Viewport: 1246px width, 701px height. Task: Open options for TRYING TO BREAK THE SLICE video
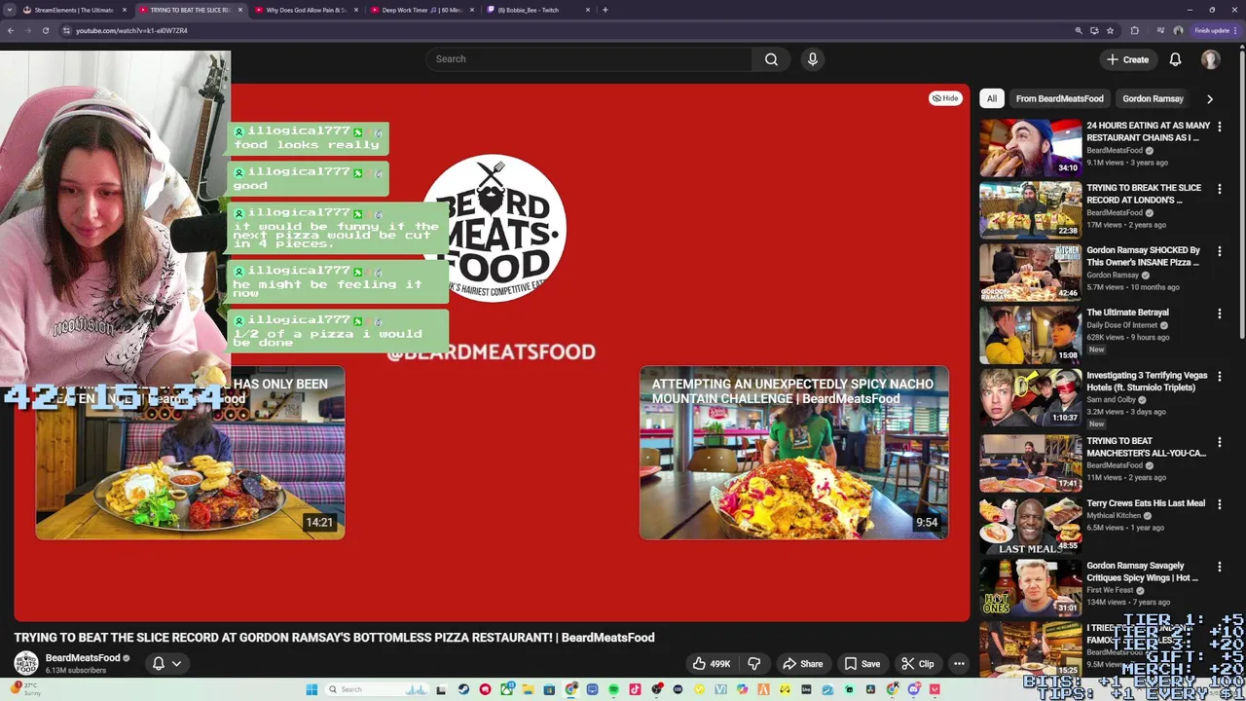(1219, 189)
